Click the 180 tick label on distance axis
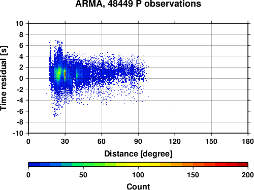The width and height of the screenshot is (254, 190). pyautogui.click(x=248, y=141)
